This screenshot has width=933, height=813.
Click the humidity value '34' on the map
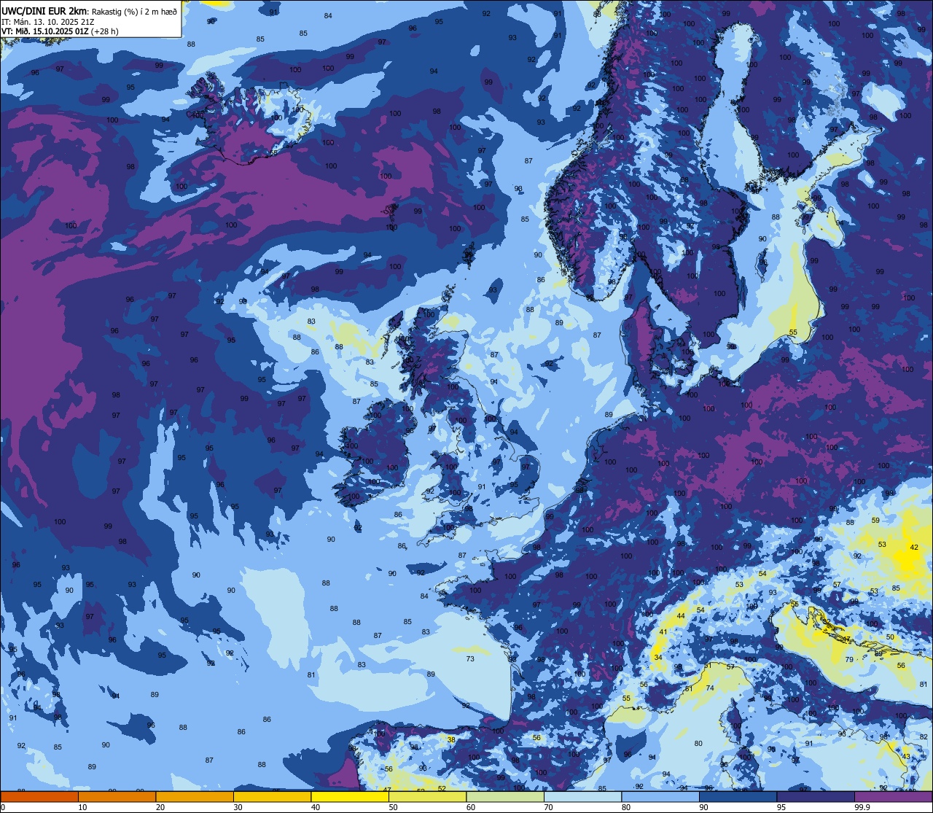pos(658,658)
